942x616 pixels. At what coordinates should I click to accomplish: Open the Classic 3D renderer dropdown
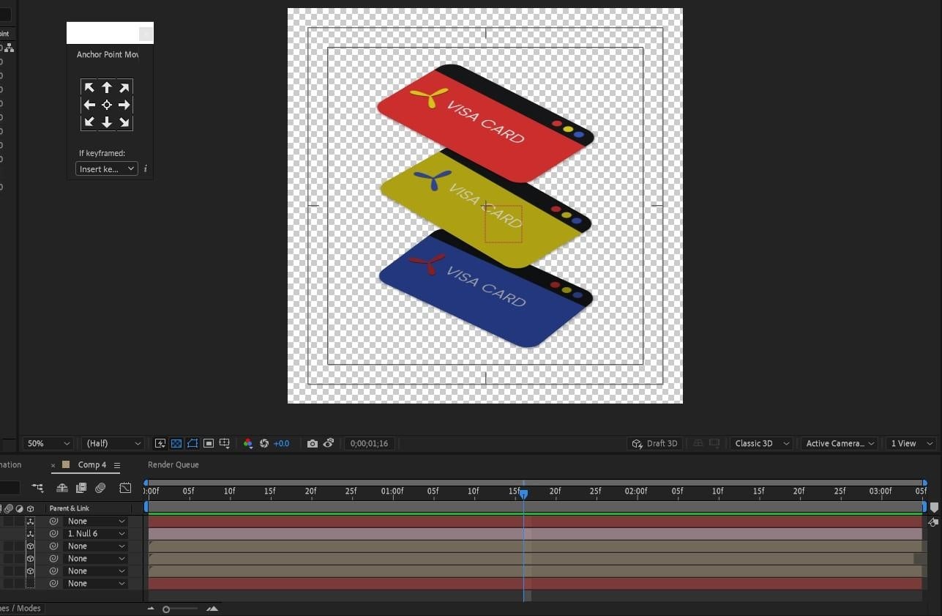coord(761,443)
